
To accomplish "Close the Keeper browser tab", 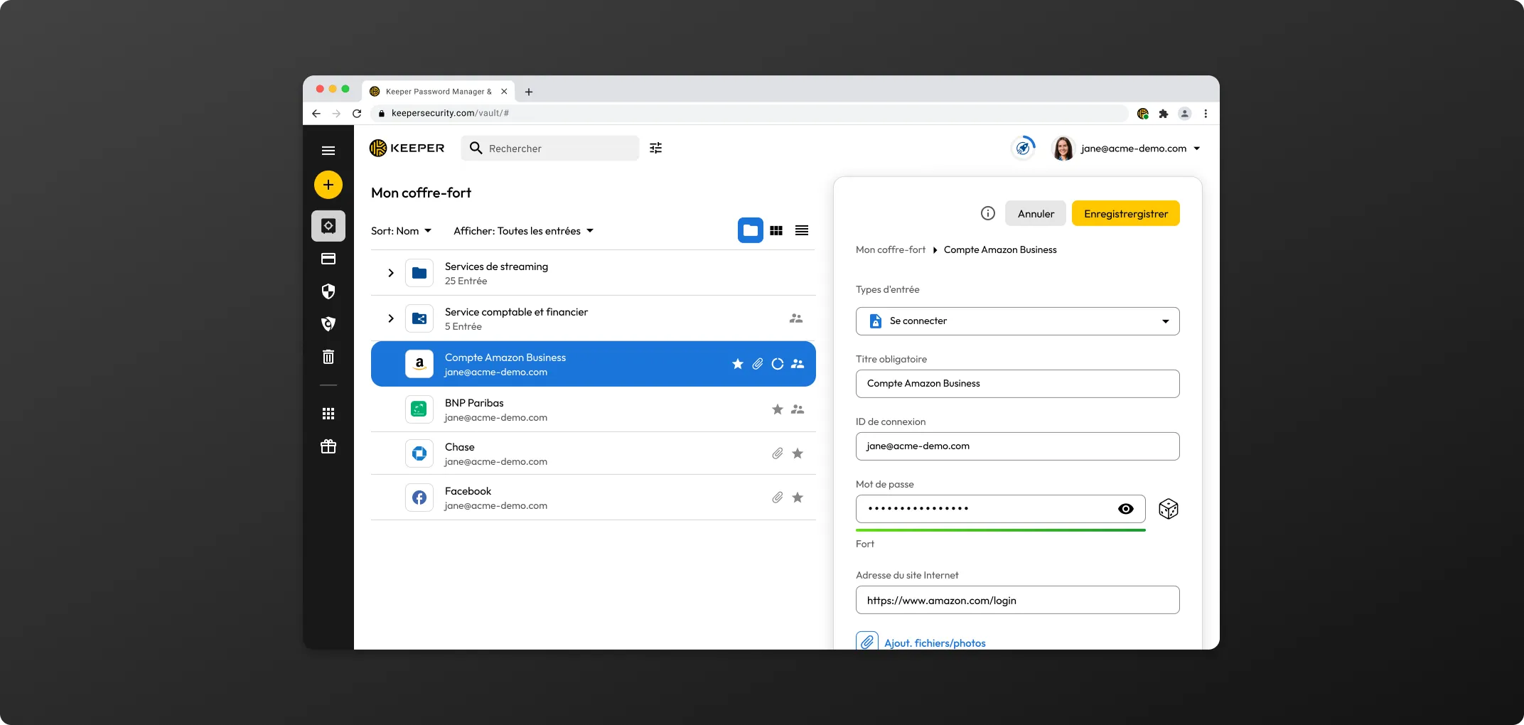I will click(x=504, y=91).
